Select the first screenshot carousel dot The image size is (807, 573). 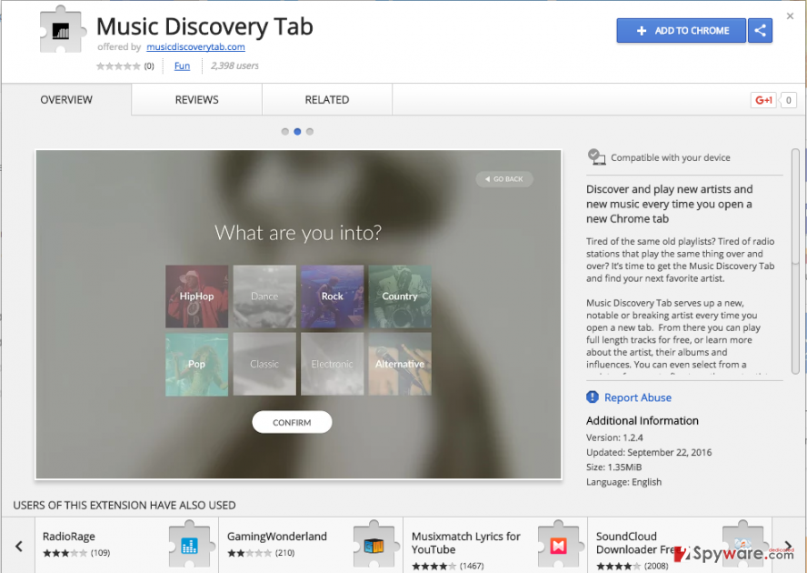point(285,131)
